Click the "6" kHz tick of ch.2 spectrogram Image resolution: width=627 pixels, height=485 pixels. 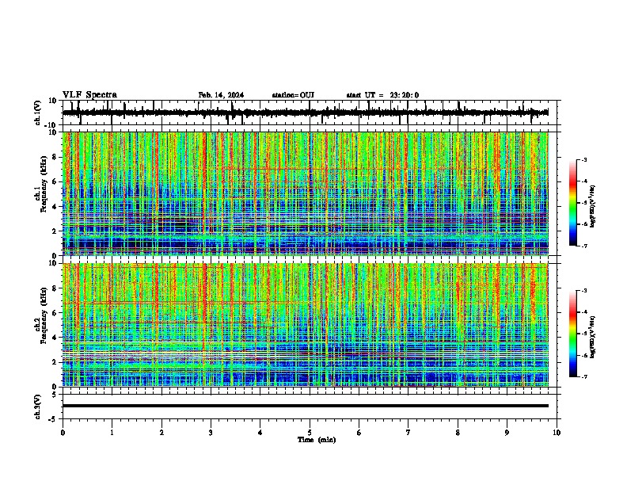[55, 313]
